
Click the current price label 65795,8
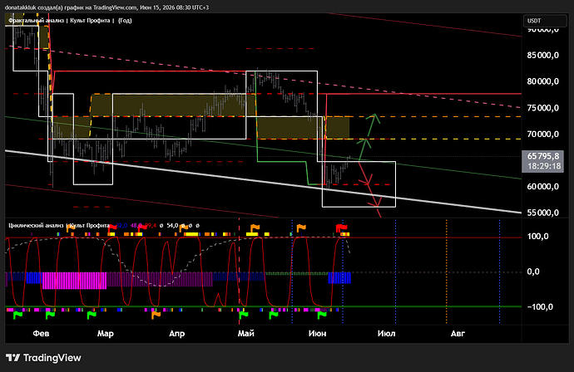click(543, 156)
